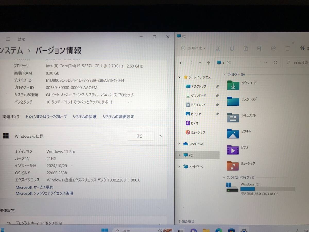Collapse the フォルダー (6) group header
Image resolution: width=309 pixels, height=232 pixels.
225,74
